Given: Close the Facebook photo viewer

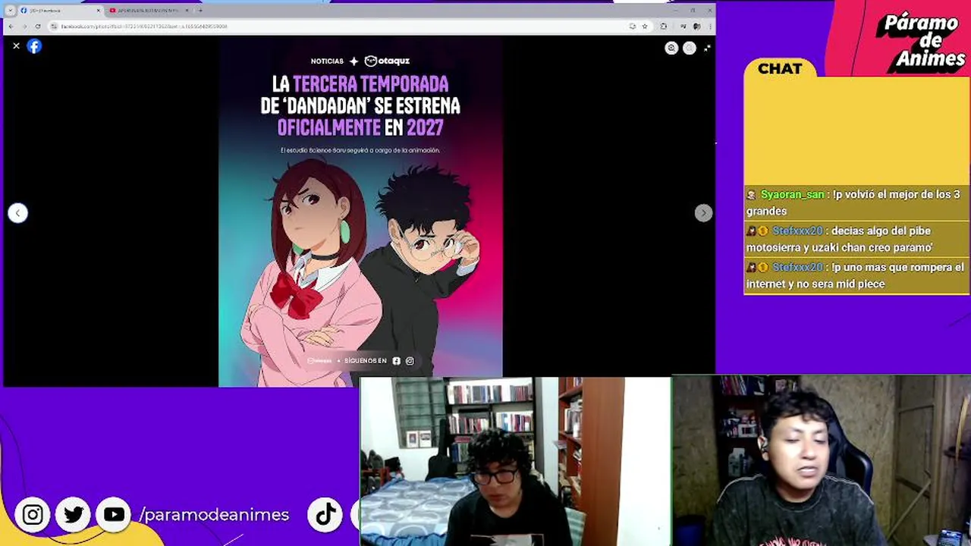Looking at the screenshot, I should [16, 46].
